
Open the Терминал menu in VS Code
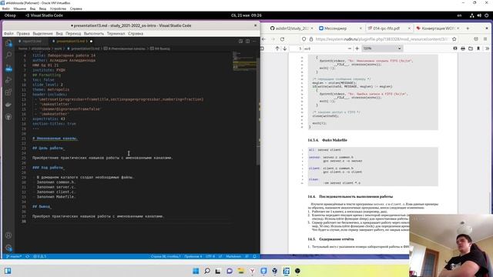(116, 34)
